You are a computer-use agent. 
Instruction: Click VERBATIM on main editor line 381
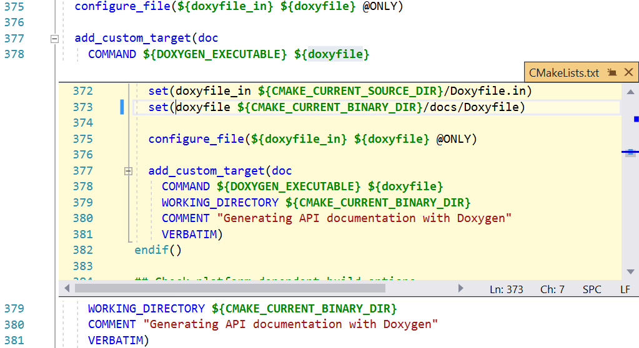116,341
